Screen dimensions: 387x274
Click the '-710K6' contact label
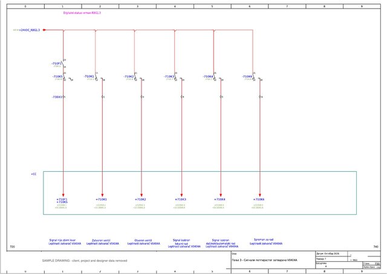(x=247, y=77)
